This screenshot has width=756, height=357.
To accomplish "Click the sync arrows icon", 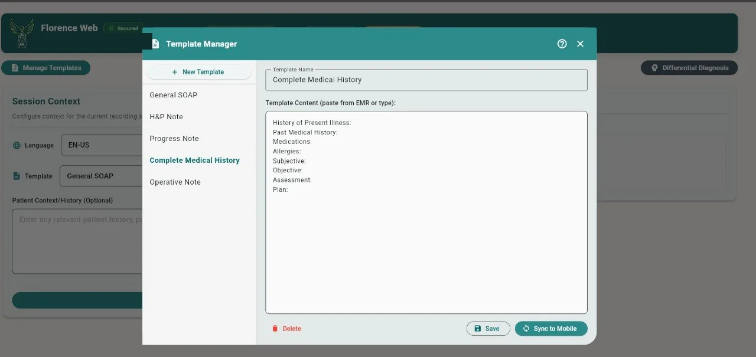I will (x=526, y=329).
